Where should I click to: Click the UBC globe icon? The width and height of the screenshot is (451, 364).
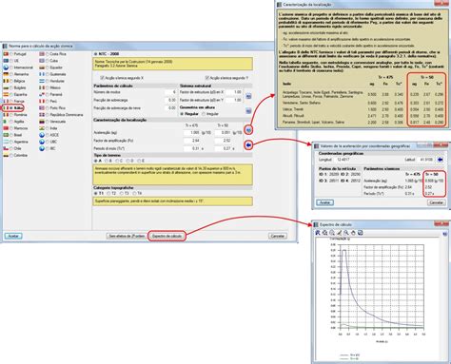pos(42,142)
